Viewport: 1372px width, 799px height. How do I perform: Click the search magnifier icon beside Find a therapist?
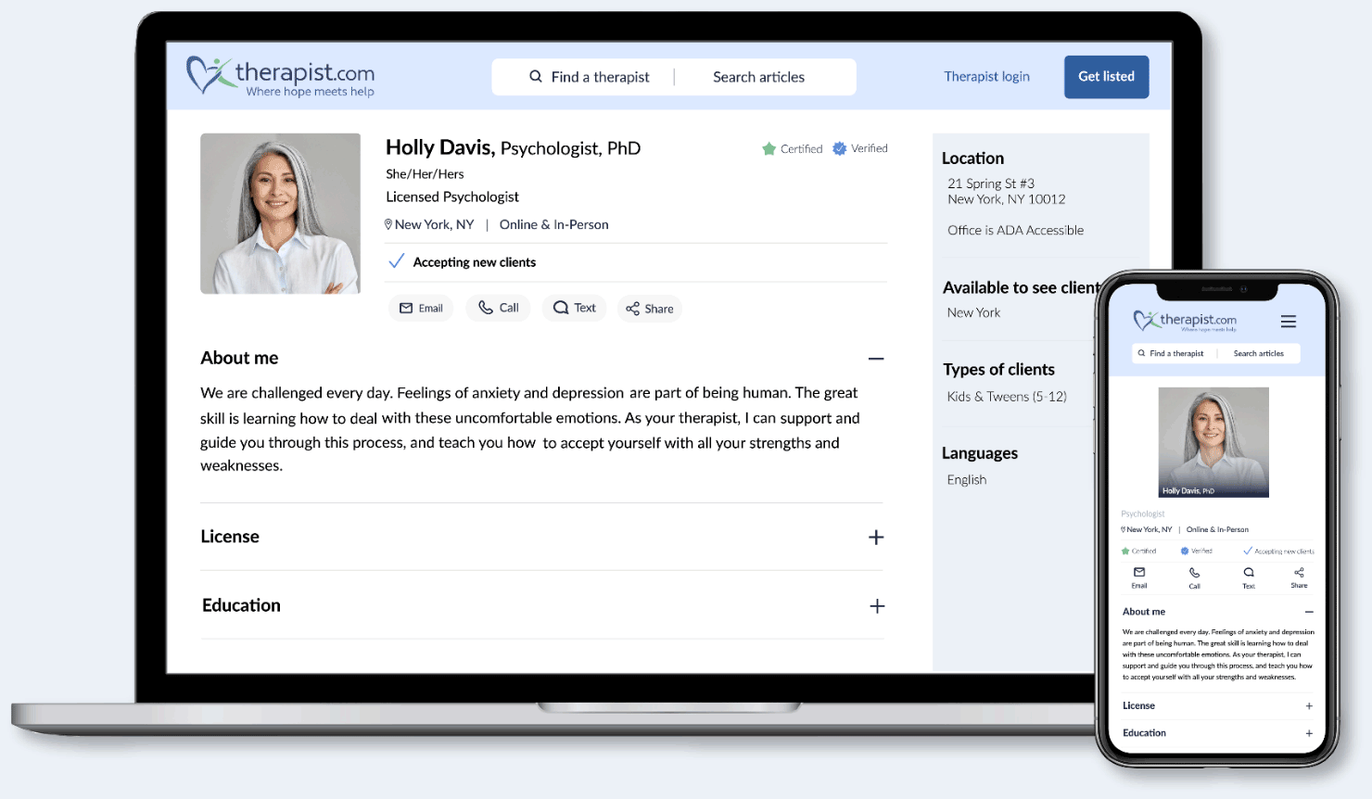536,77
